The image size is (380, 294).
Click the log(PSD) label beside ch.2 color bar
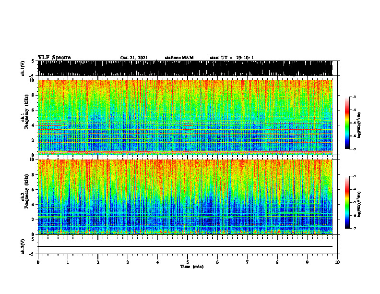coord(359,205)
